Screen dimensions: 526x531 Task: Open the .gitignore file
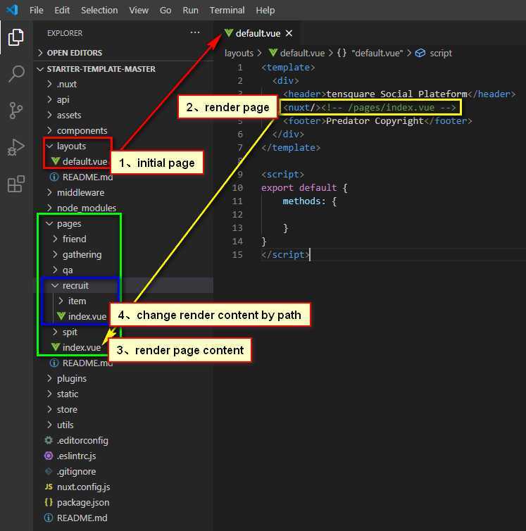point(124,471)
